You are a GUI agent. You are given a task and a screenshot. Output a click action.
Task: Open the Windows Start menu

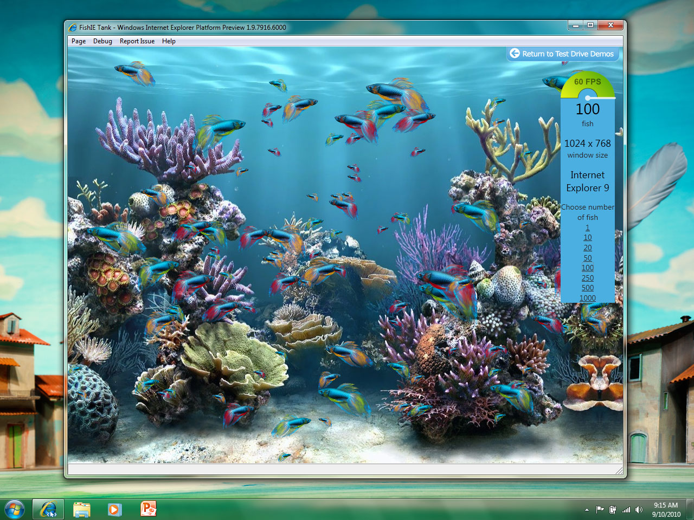14,510
